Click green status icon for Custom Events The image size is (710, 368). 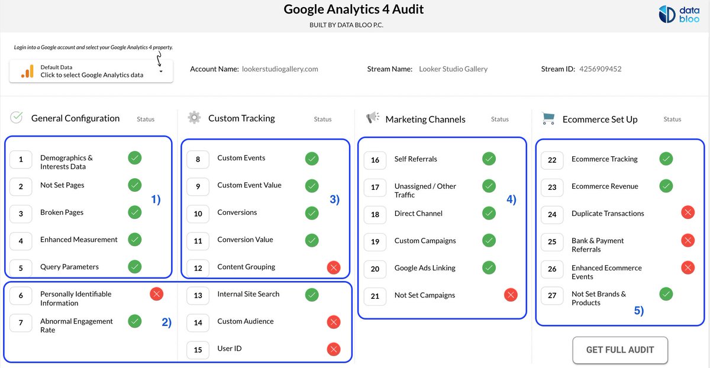(312, 158)
